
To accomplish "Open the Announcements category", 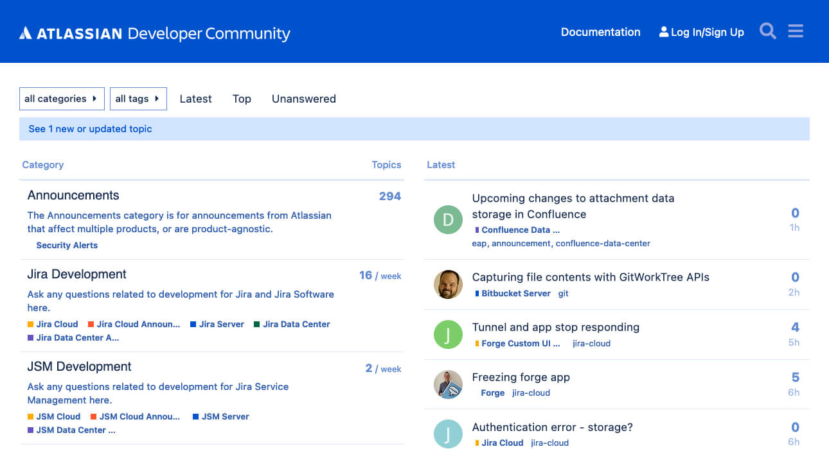I will tap(73, 195).
